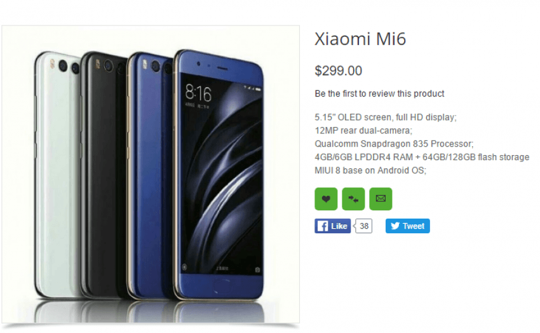This screenshot has height=333, width=540.
Task: Click the Qualcomm Snapdragon 835 Processor line
Action: 394,144
